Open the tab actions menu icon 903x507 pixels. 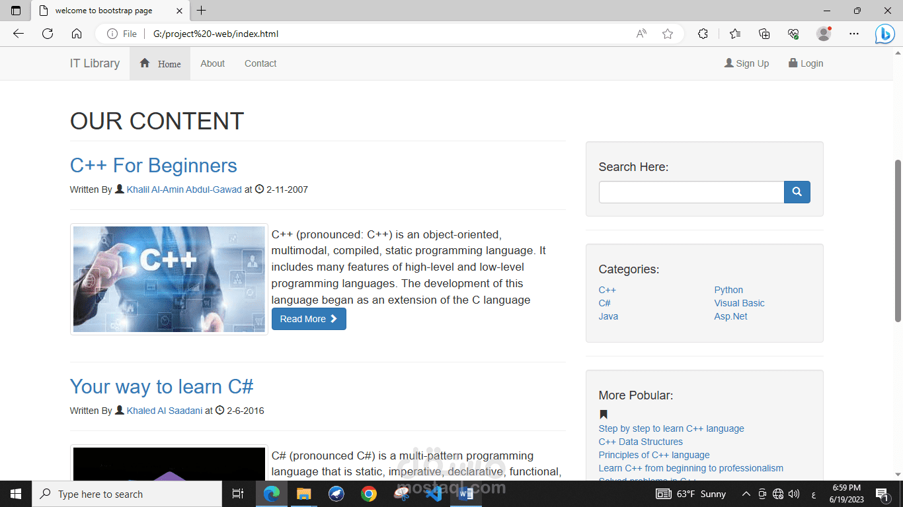click(16, 11)
